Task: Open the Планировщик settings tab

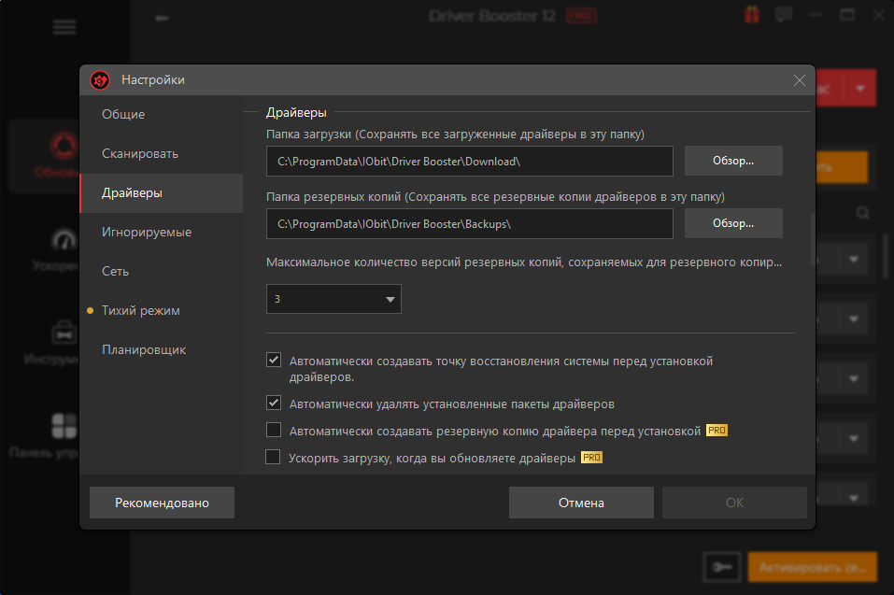Action: 144,349
